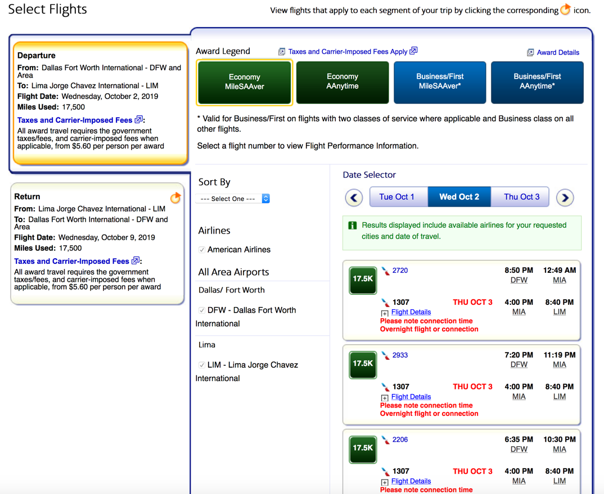The width and height of the screenshot is (604, 494).
Task: Go to next dates with right arrow
Action: 565,198
